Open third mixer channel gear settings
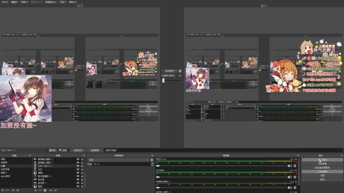 295,187
